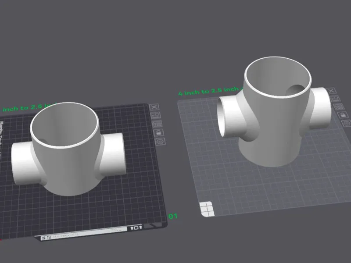351x263 pixels.
Task: Remove all objects from dark plate 01
Action: tap(154, 107)
